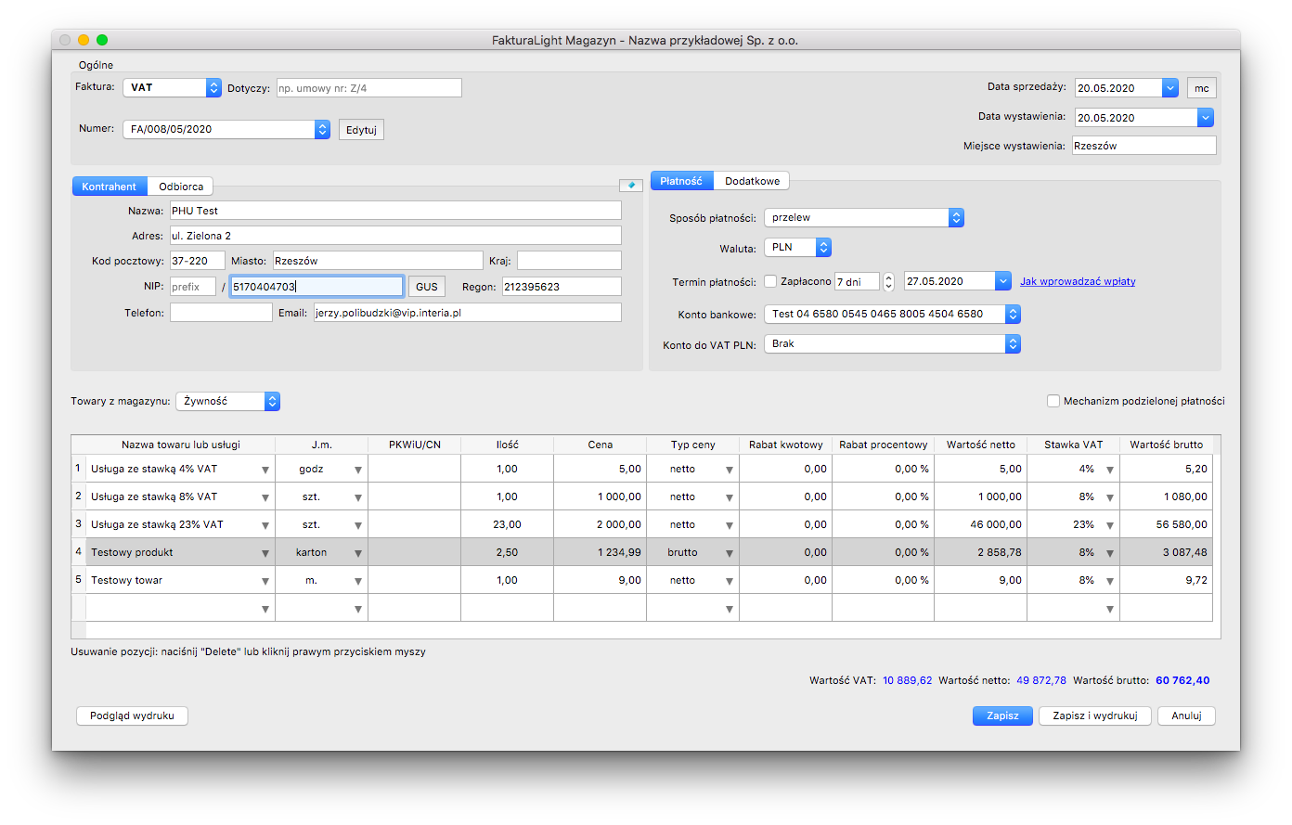Open the Dodatkowe tab
This screenshot has height=825, width=1292.
pyautogui.click(x=752, y=181)
